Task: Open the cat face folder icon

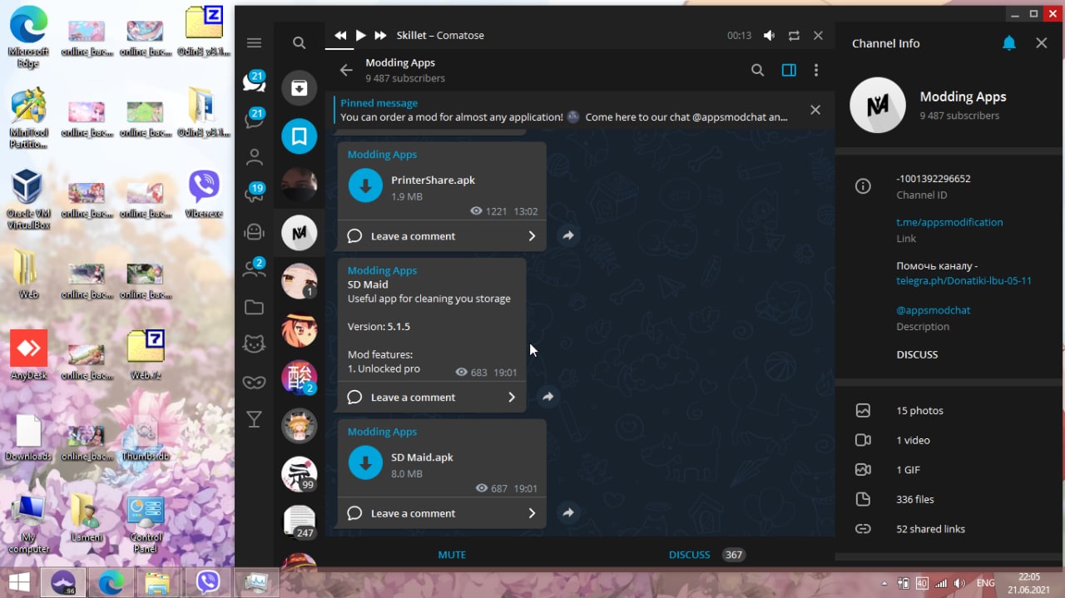Action: click(255, 344)
